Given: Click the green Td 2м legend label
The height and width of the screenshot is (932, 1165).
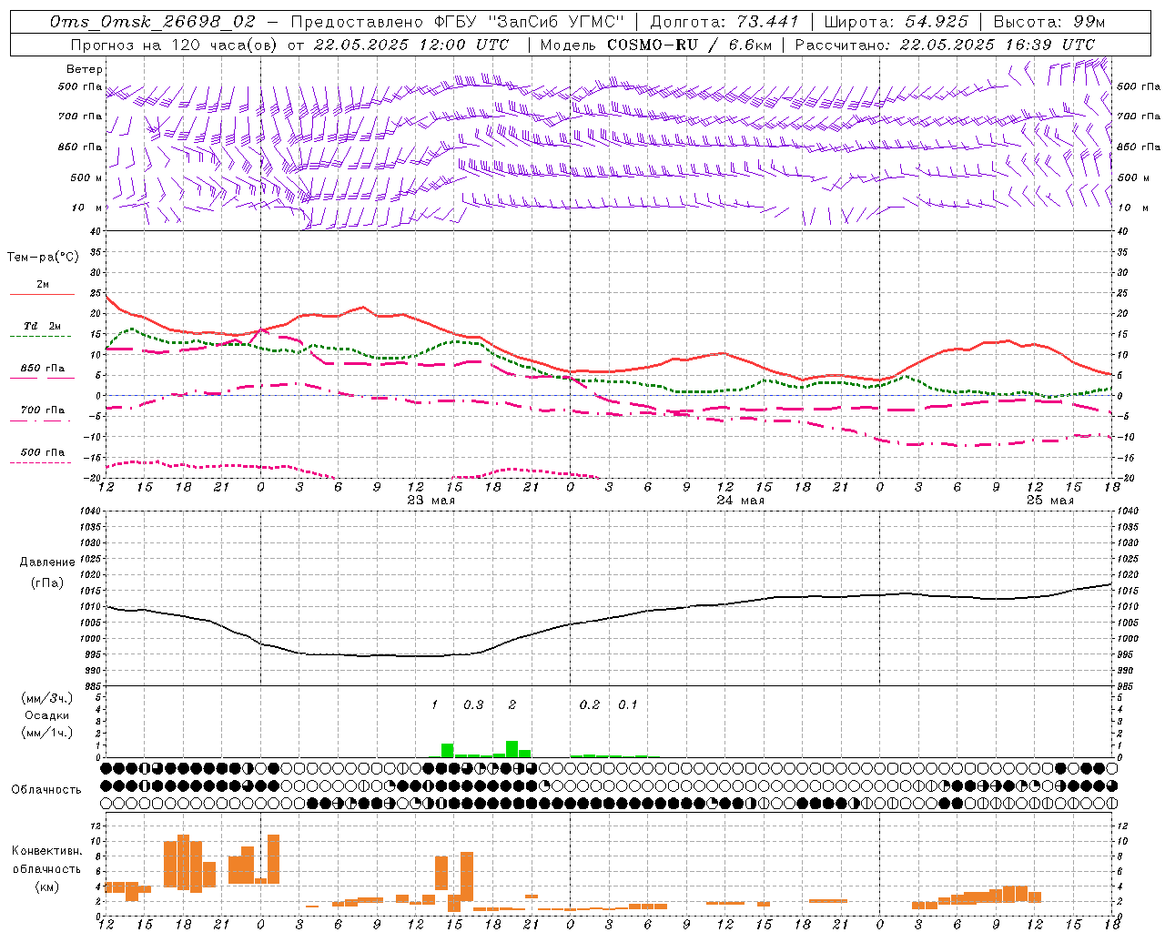Looking at the screenshot, I should (42, 326).
